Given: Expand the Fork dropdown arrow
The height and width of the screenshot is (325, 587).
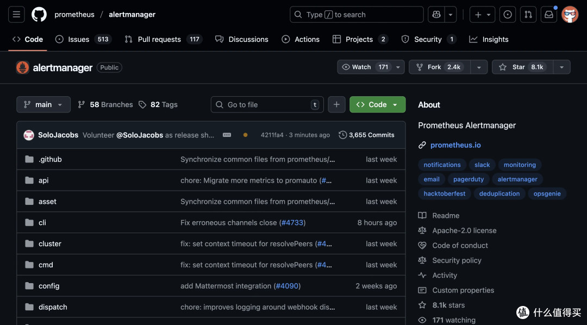Looking at the screenshot, I should pos(479,67).
